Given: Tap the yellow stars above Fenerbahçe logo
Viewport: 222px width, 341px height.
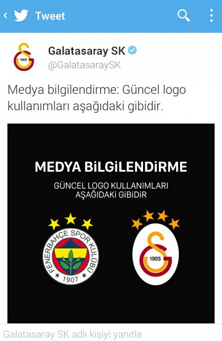Looking at the screenshot, I should click(x=71, y=221).
